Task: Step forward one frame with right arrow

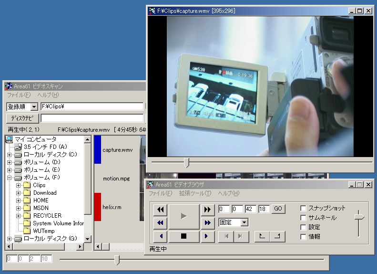Action: [x=207, y=236]
